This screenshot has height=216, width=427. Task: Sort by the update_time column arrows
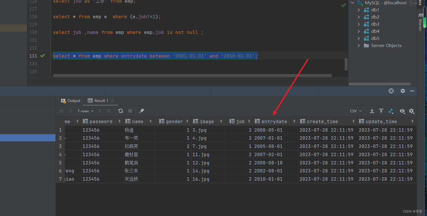(x=412, y=121)
